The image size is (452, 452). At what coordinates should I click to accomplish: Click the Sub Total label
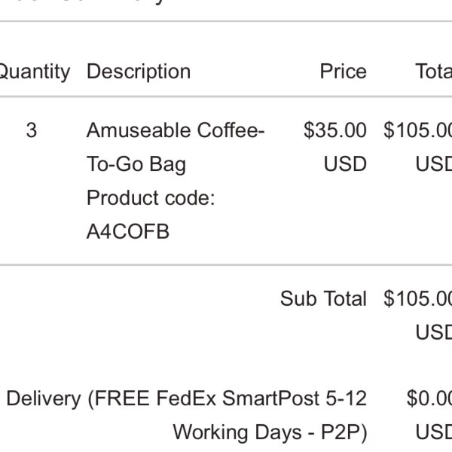tap(323, 298)
